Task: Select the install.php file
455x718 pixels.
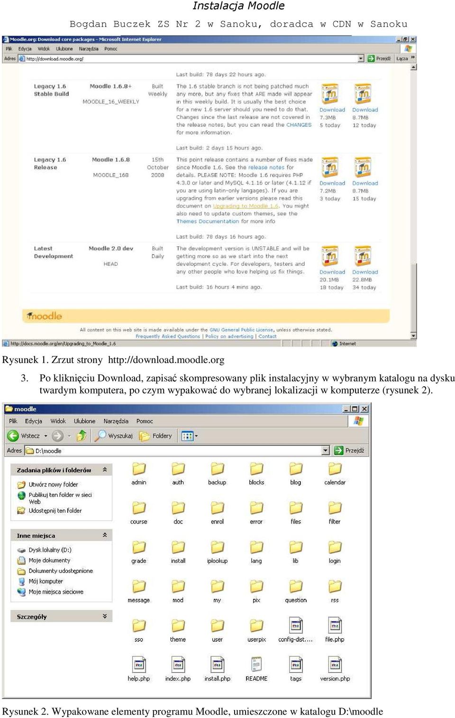Action: click(x=218, y=669)
